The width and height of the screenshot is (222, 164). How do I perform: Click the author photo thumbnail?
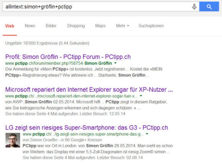click(x=13, y=140)
